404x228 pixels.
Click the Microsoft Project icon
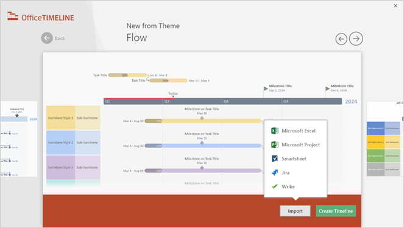(275, 145)
